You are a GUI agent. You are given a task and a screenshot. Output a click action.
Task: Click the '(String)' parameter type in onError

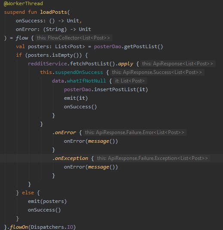pyautogui.click(x=55, y=29)
